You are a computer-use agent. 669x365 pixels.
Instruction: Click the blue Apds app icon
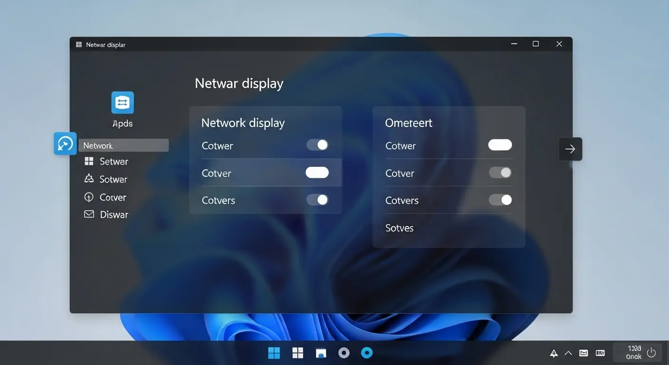point(123,103)
